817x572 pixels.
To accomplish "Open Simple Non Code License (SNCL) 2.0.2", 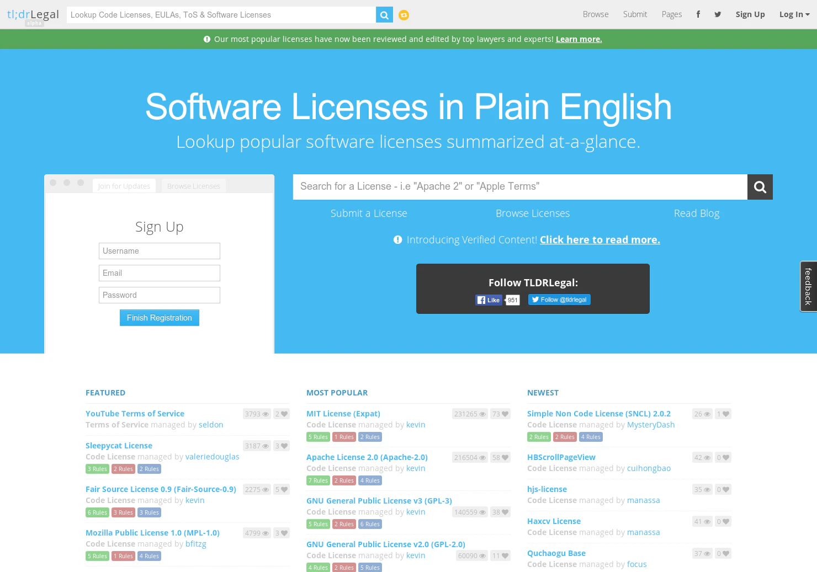I will (x=599, y=414).
